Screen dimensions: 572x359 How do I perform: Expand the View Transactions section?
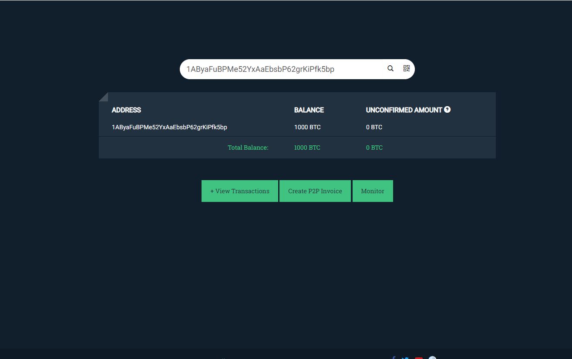[x=240, y=191]
